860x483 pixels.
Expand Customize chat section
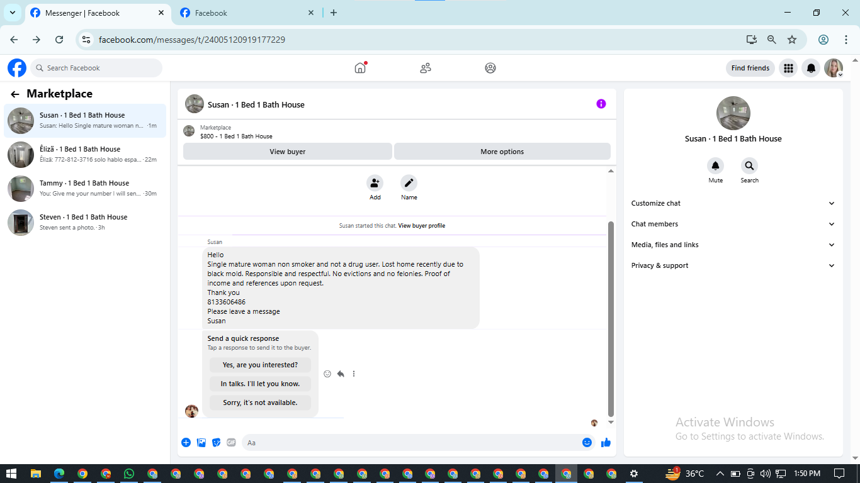pos(733,203)
